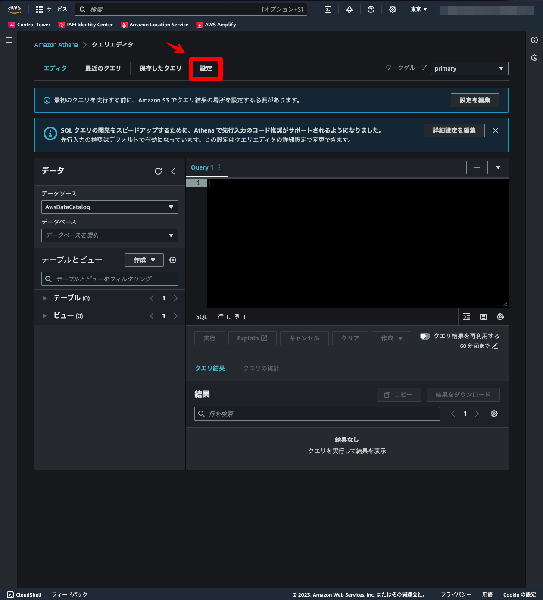Switch to the エディタ tab
This screenshot has height=600, width=543.
pos(55,68)
